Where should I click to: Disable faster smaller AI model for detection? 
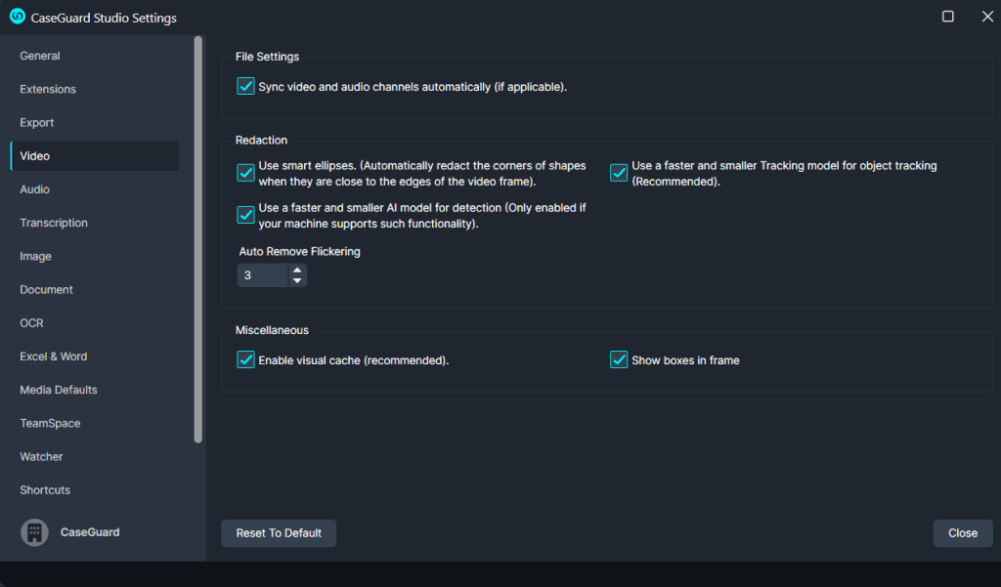(x=246, y=215)
